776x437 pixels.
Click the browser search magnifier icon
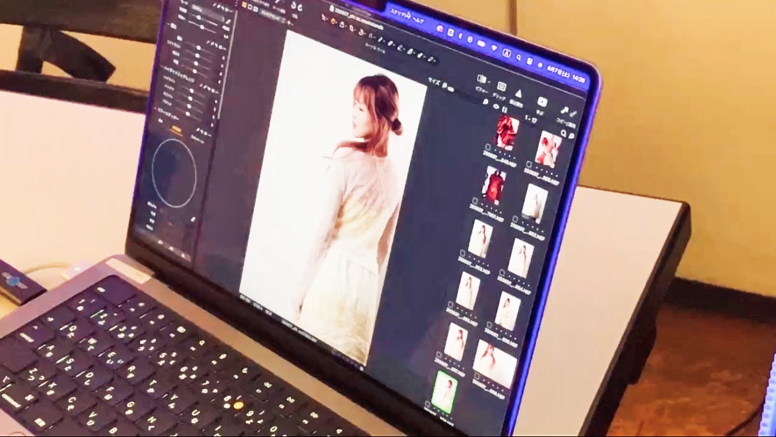(x=564, y=132)
